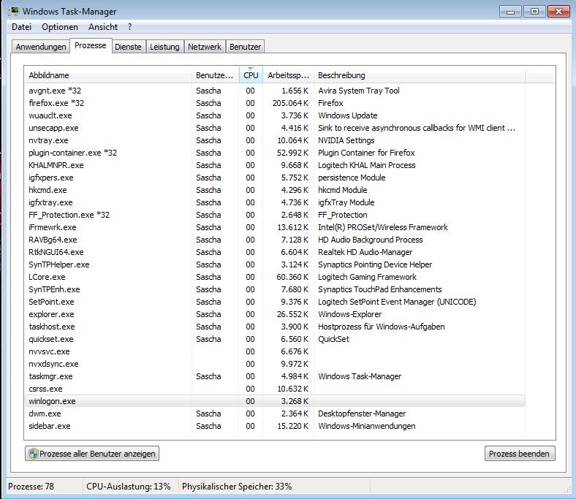
Task: Select the winlogon.exe process
Action: coord(275,401)
